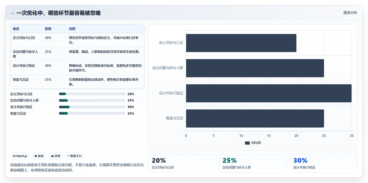Click the 30% label beside progress bar
Viewport: 368px width, 183px height.
coord(131,107)
